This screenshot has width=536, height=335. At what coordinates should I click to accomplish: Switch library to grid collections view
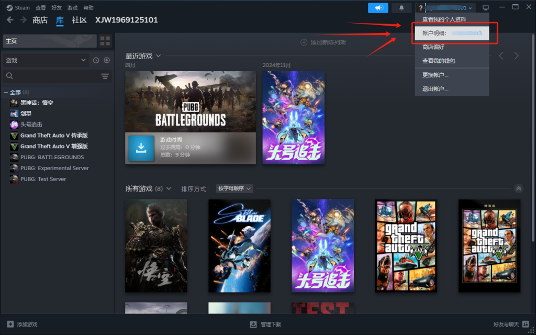coord(105,41)
